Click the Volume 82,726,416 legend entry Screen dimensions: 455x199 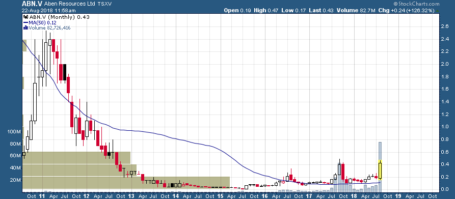(49, 28)
